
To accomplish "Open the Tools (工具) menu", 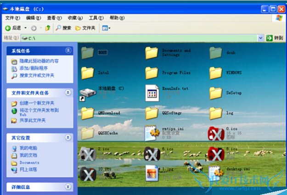I will [x=96, y=18].
